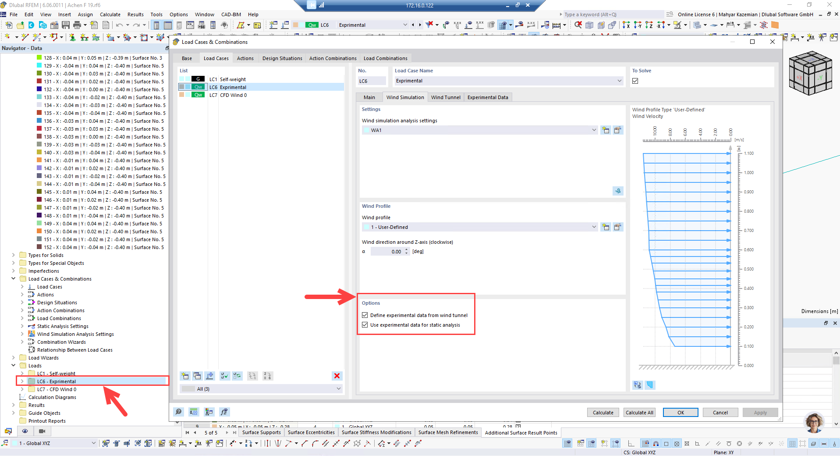The width and height of the screenshot is (840, 456).
Task: Click Cancel to close the dialog
Action: (x=720, y=413)
